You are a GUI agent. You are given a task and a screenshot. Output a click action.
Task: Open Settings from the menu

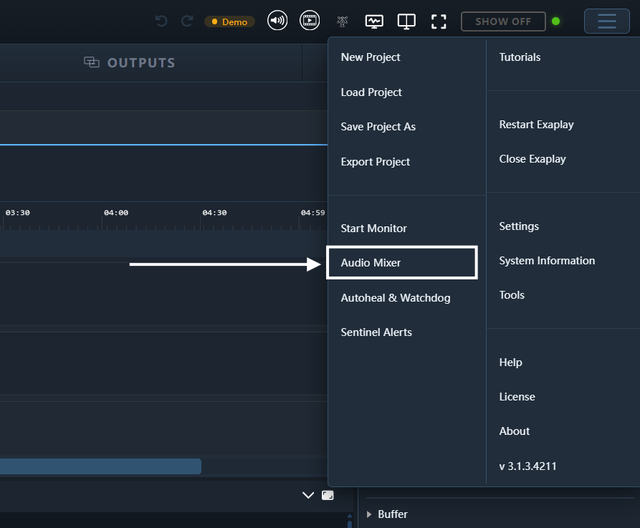[x=519, y=226]
